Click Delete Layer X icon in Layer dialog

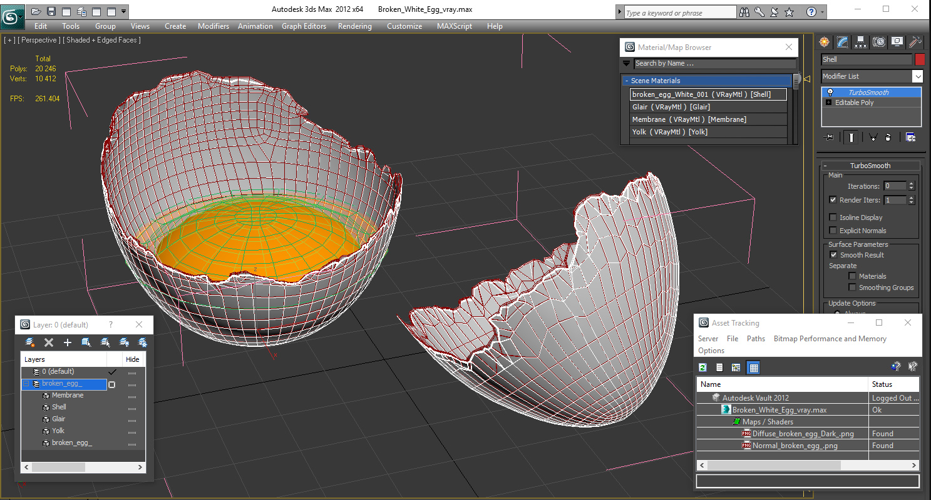point(49,342)
